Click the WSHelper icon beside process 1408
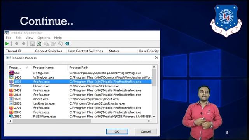The height and width of the screenshot is (140, 249). pos(11,77)
